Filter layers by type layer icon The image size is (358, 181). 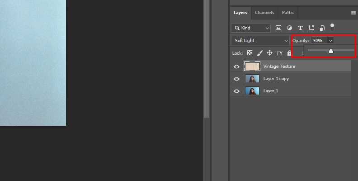pos(300,28)
